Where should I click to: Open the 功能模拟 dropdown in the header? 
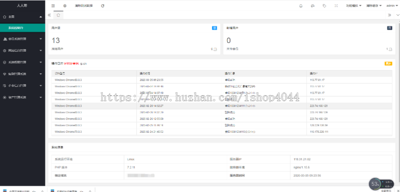[x=354, y=6]
